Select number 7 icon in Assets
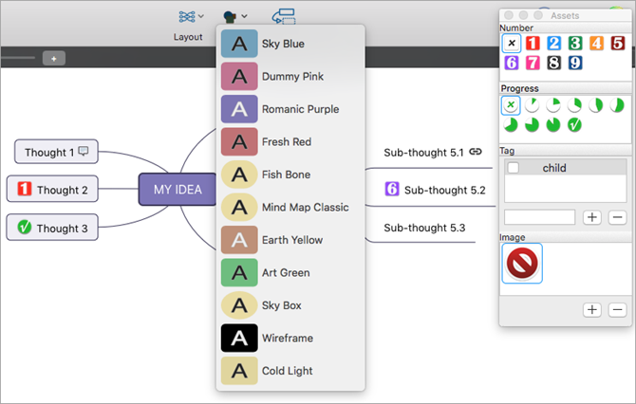 click(533, 63)
